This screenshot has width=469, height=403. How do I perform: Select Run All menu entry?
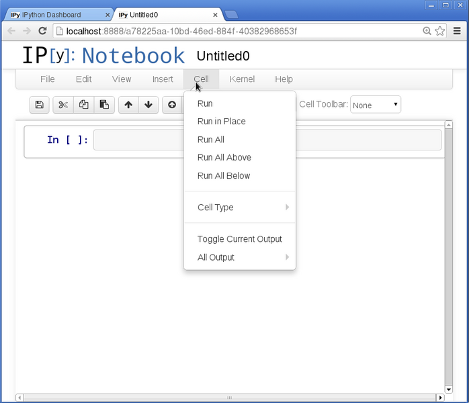240,140
